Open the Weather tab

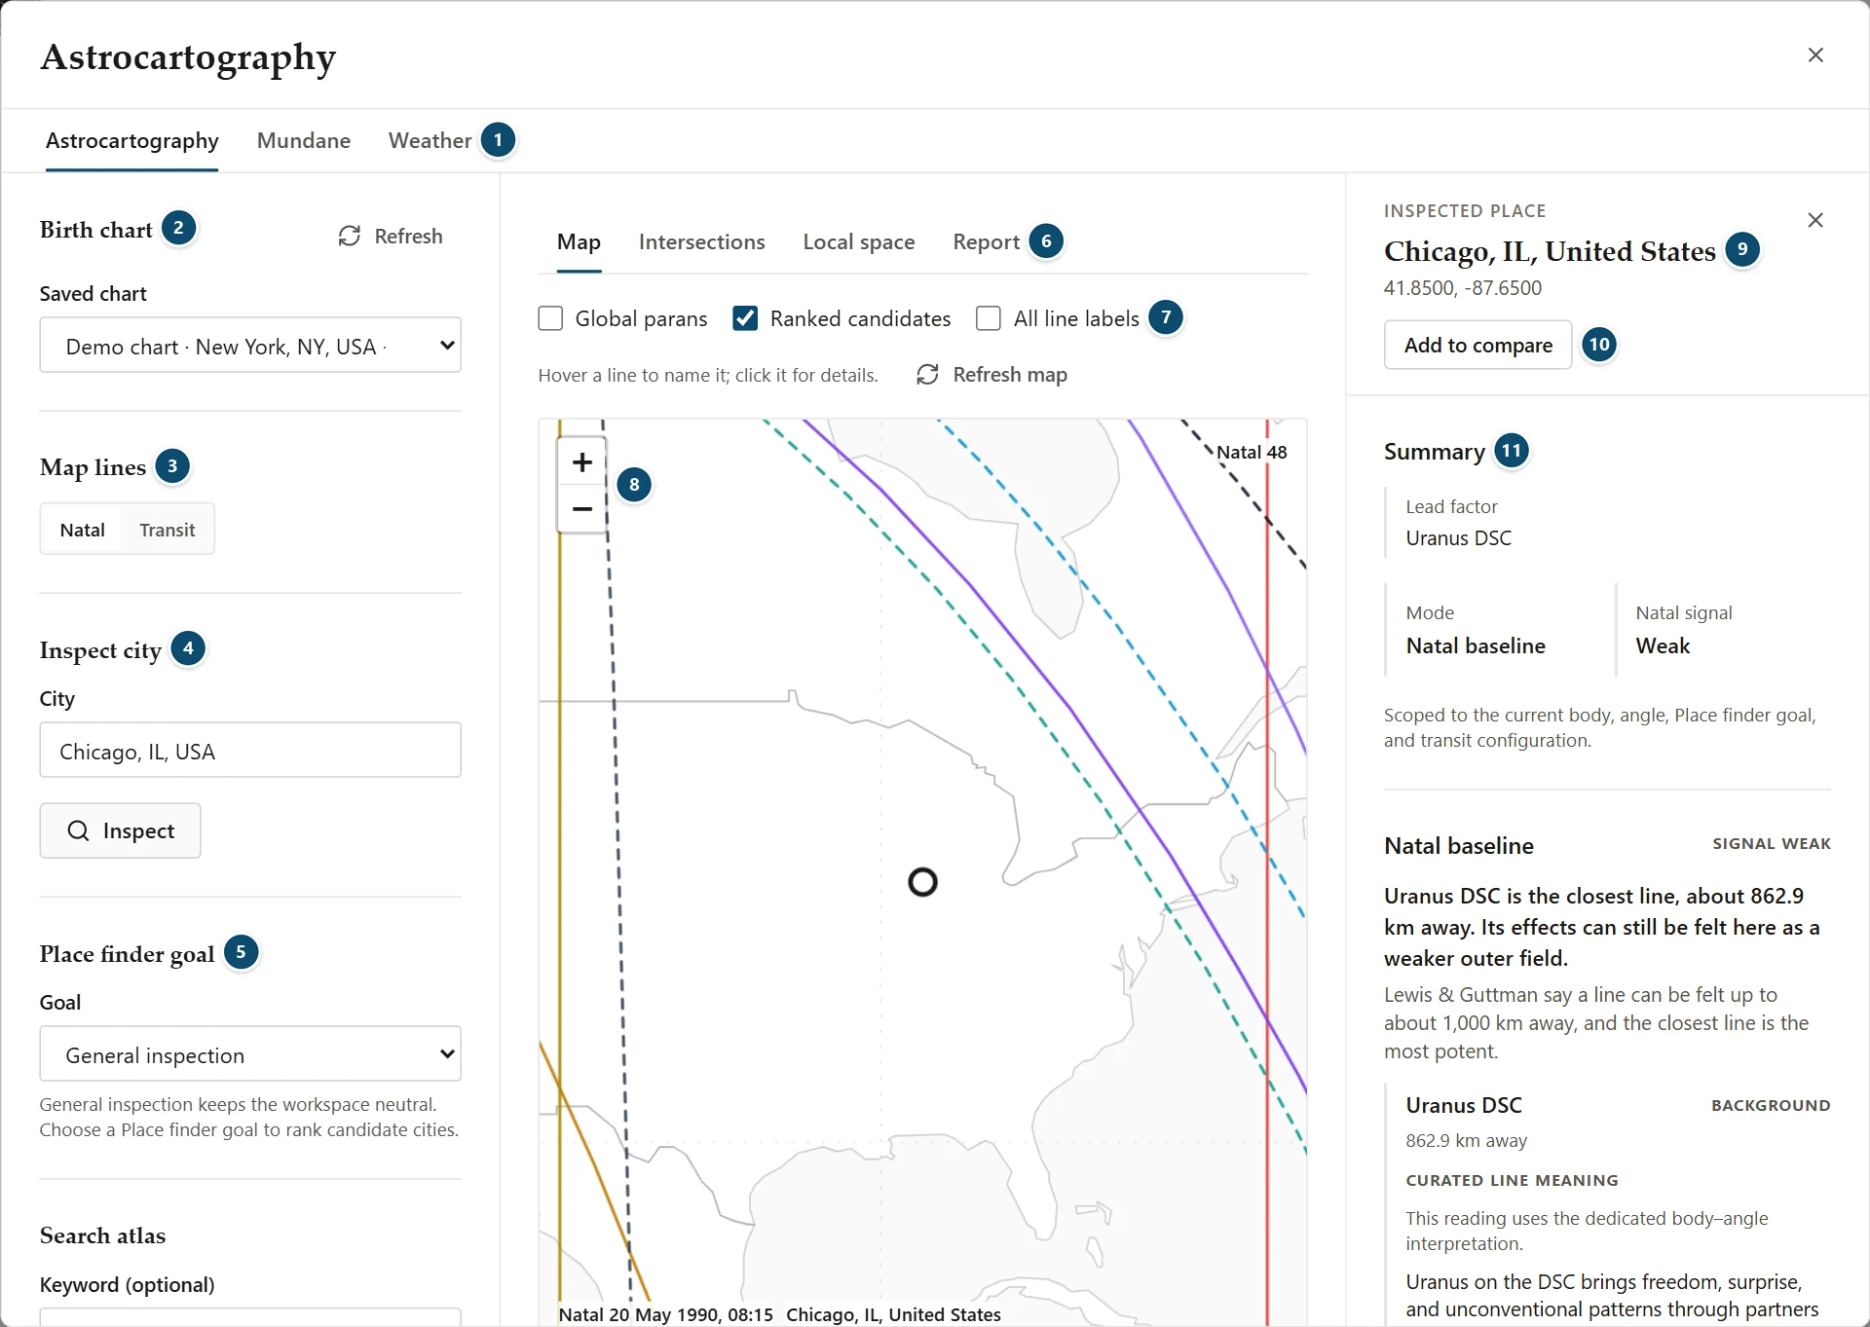[430, 141]
